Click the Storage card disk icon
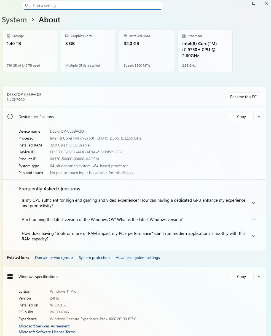Image resolution: width=271 pixels, height=336 pixels. coord(9,36)
